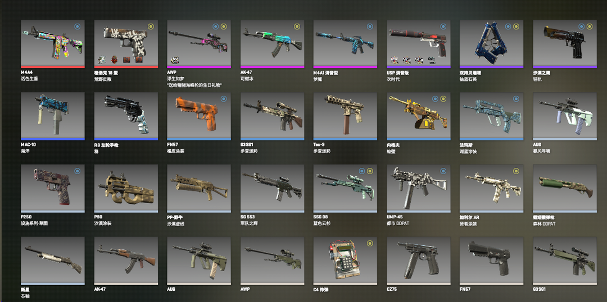Click the CZ75 item name label
The height and width of the screenshot is (302, 607).
point(391,289)
